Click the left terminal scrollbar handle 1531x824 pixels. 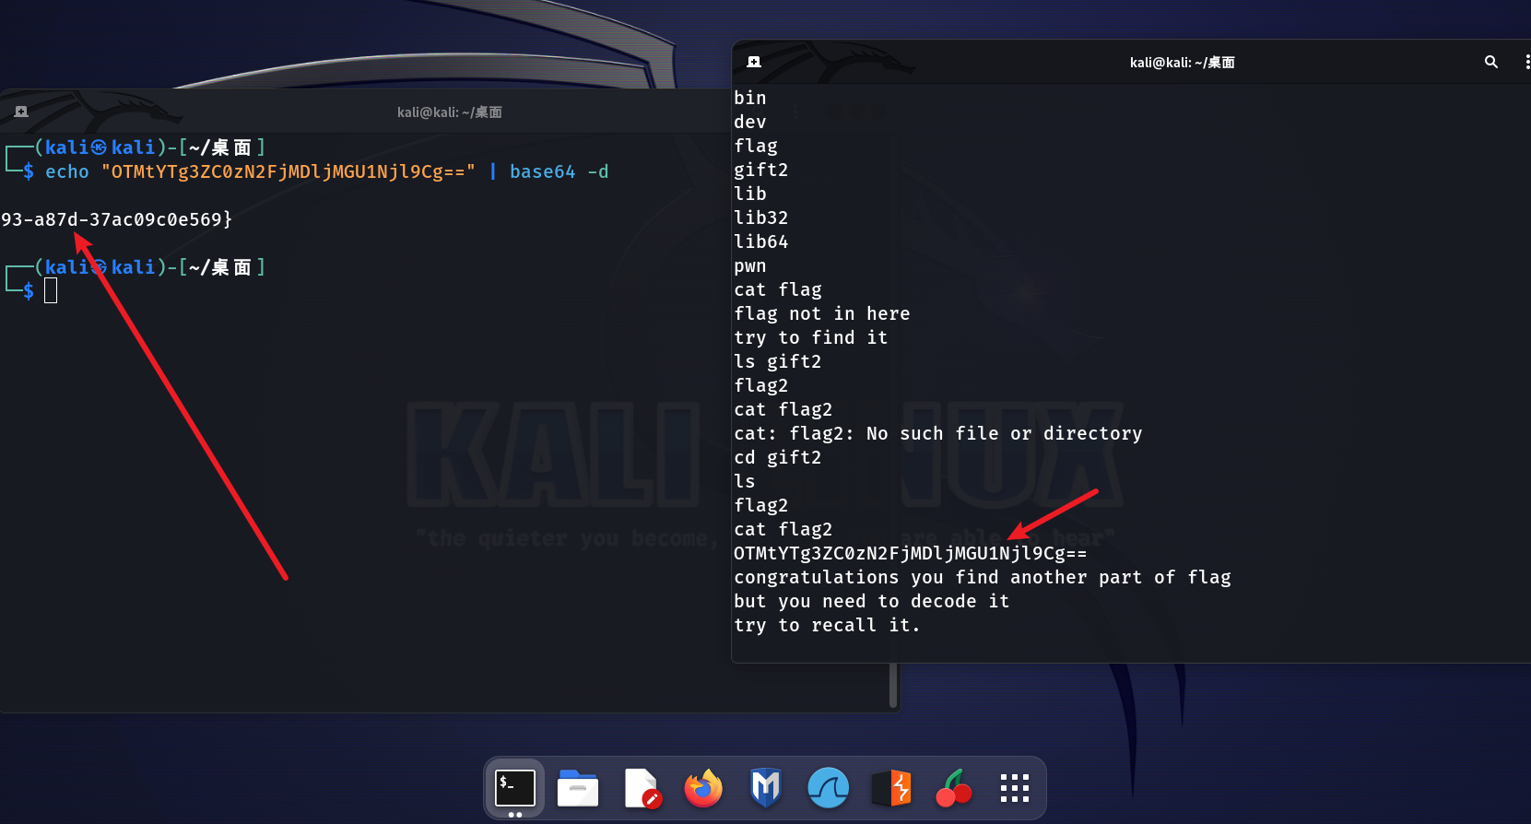tap(893, 686)
